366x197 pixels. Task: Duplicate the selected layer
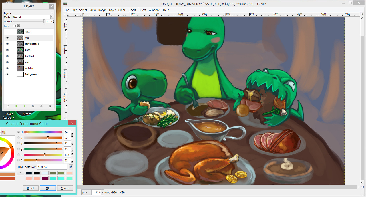pos(33,106)
